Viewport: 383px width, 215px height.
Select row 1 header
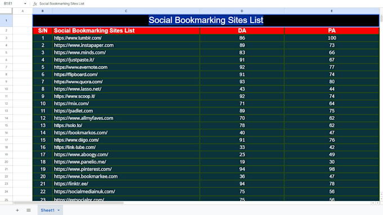pyautogui.click(x=6, y=20)
